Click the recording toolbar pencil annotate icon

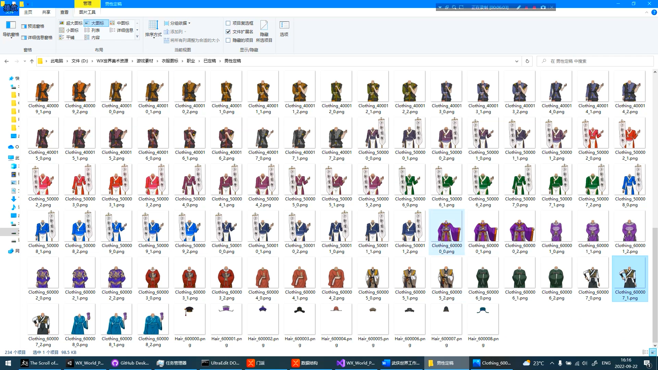tap(519, 7)
